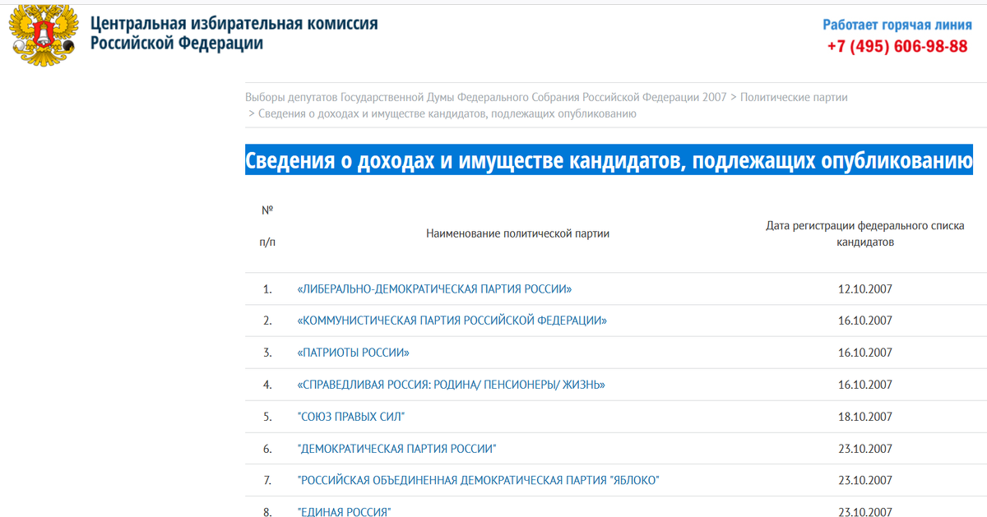Call hotline number +7 (495) 606-98-88
The height and width of the screenshot is (517, 987).
(x=897, y=47)
